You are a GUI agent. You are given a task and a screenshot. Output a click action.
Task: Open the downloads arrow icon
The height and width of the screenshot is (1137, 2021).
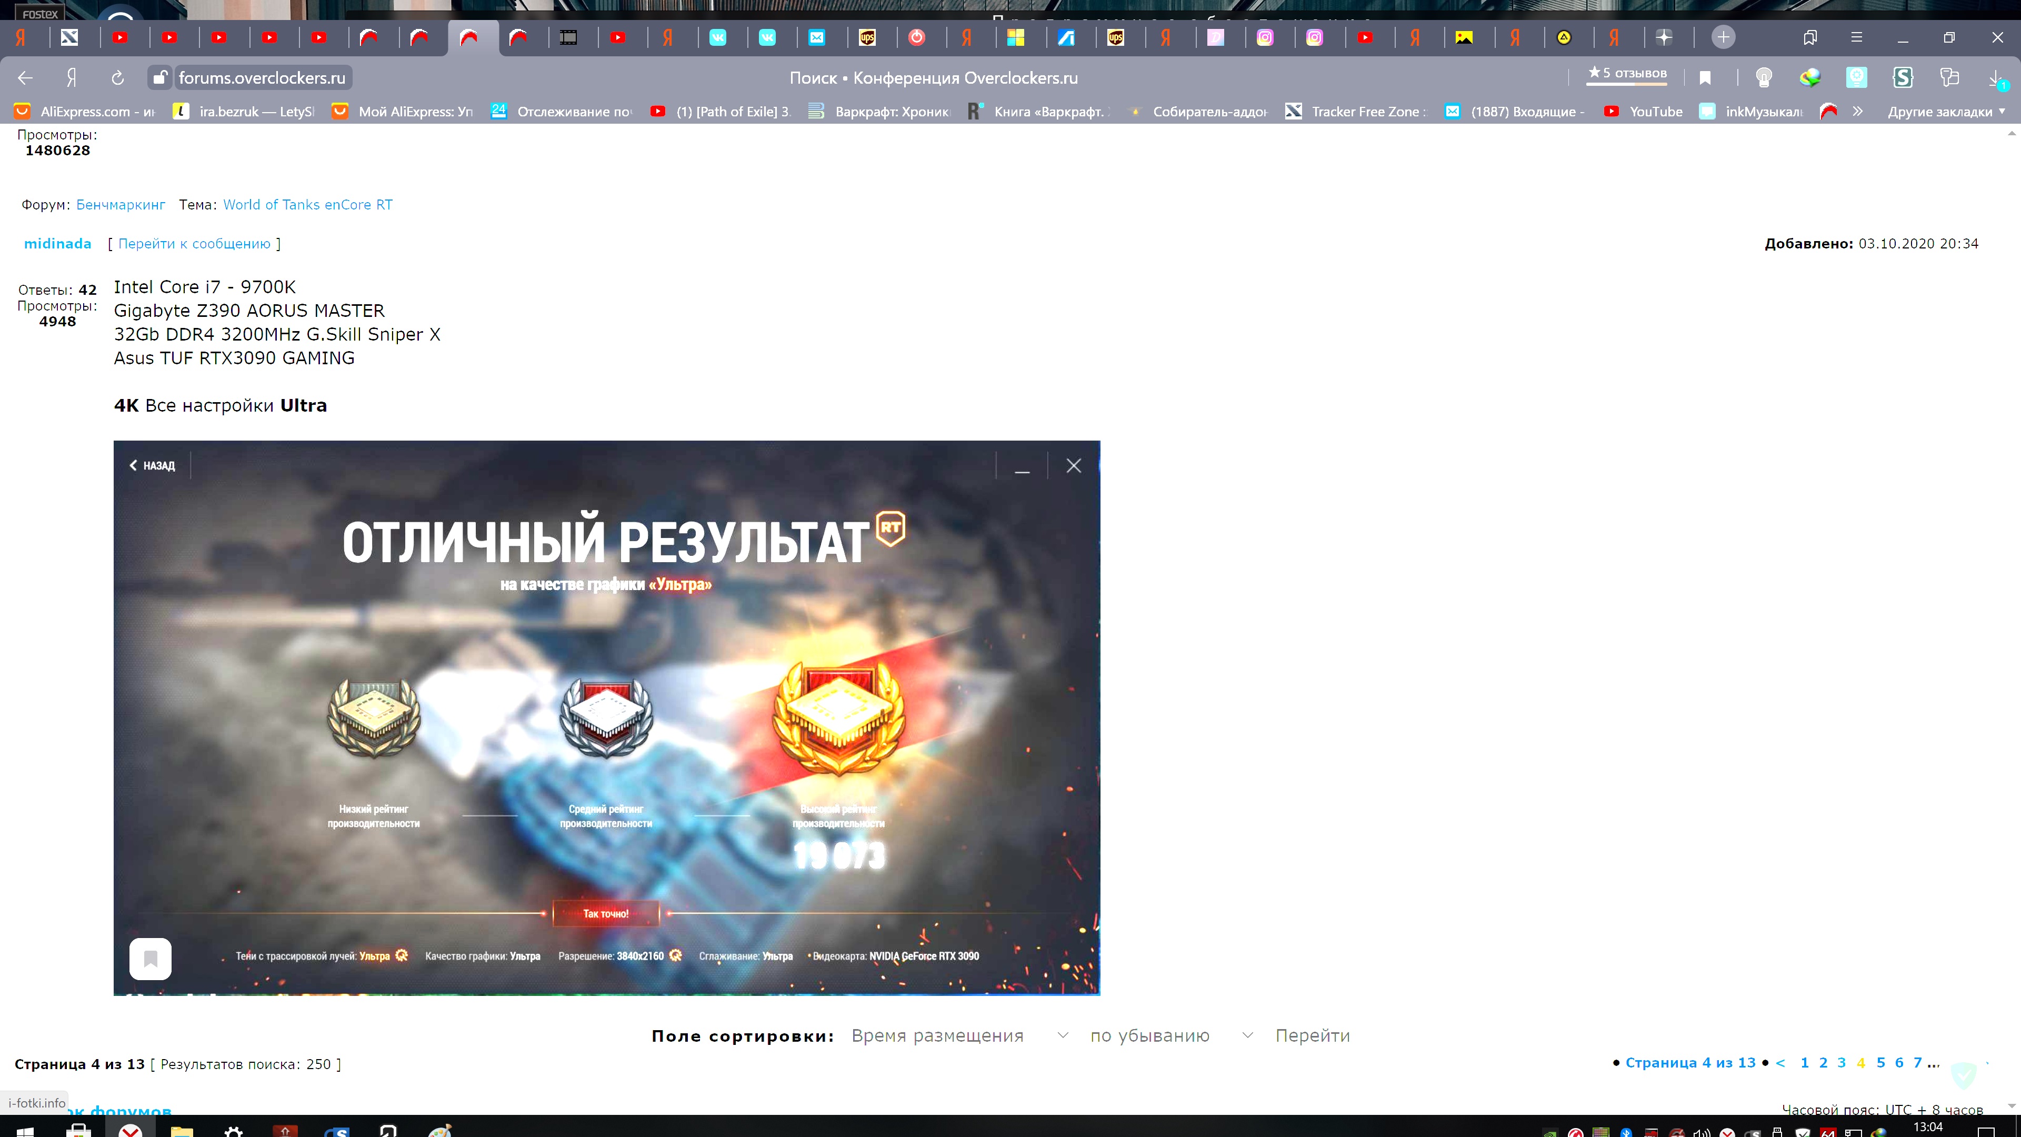click(1995, 78)
